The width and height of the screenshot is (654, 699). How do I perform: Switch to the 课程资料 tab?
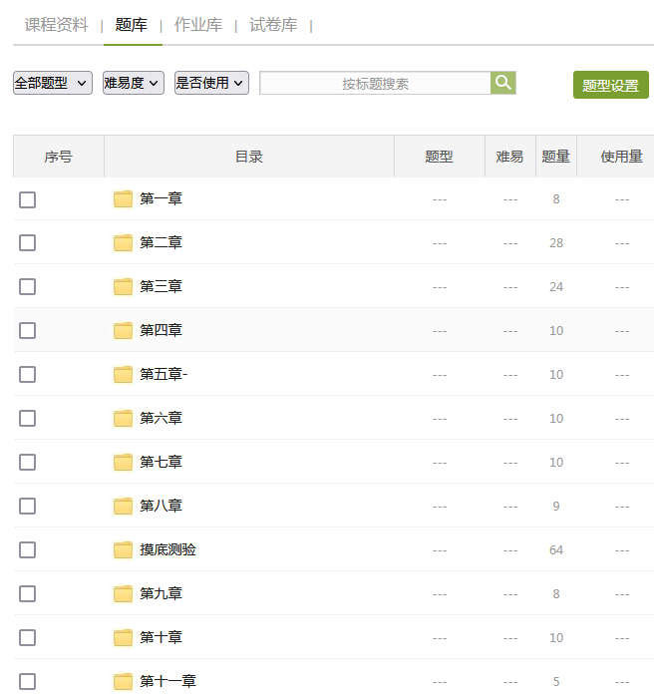pyautogui.click(x=57, y=25)
